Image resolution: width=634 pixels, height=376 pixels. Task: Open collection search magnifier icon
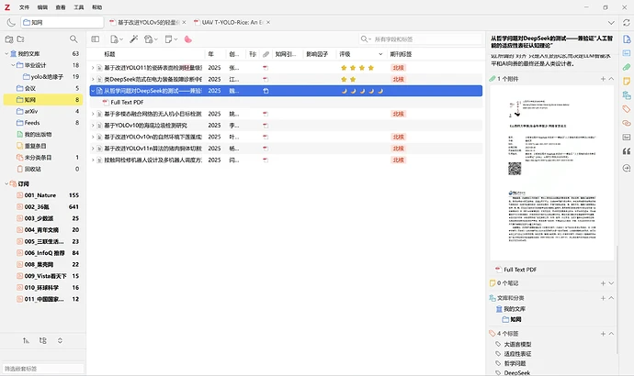pyautogui.click(x=74, y=39)
